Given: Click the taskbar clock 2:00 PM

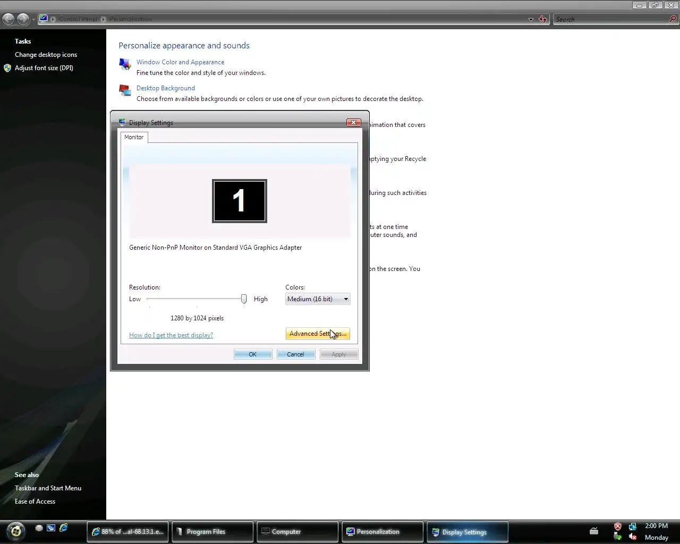Looking at the screenshot, I should (x=656, y=526).
